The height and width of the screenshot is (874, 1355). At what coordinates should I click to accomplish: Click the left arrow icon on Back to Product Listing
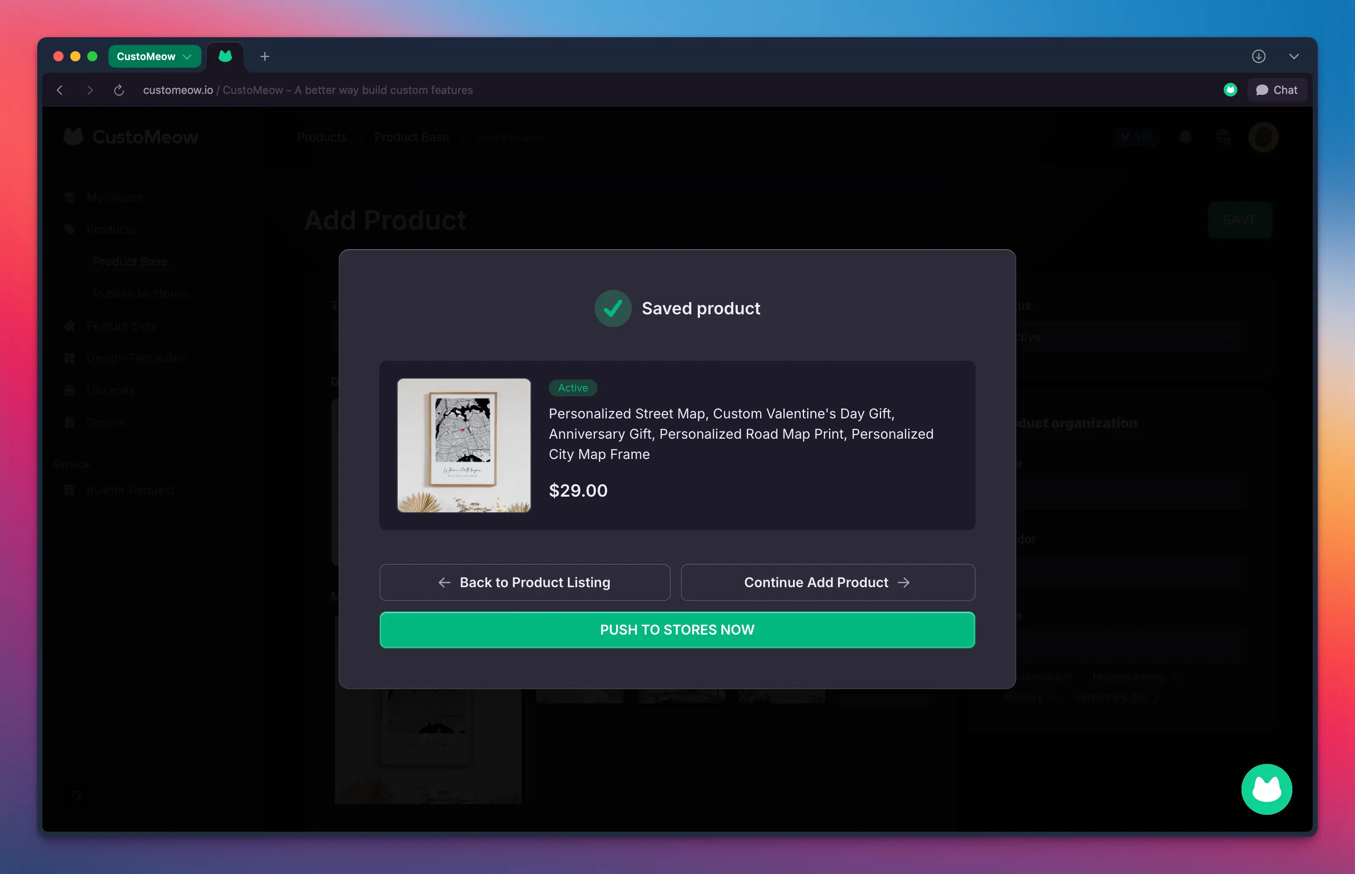tap(445, 582)
